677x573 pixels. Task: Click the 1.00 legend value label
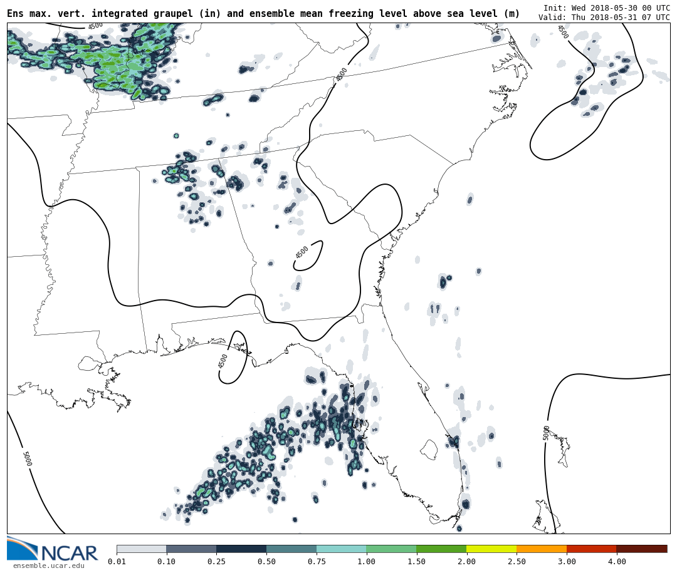367,561
